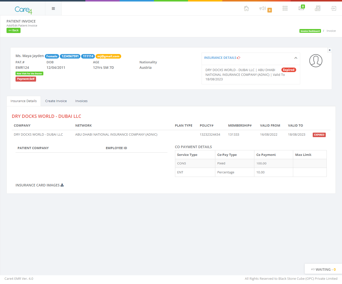Click the orange announcement count badge
This screenshot has width=342, height=284.
click(x=270, y=10)
